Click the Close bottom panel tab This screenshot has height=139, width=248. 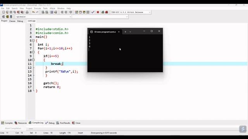click(x=76, y=123)
